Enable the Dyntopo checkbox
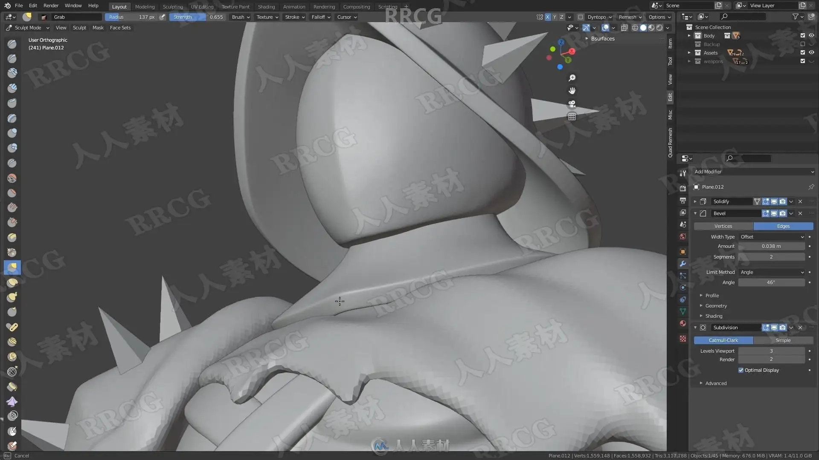 (581, 17)
